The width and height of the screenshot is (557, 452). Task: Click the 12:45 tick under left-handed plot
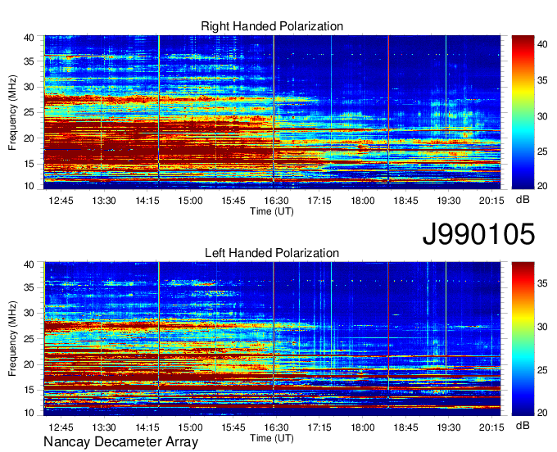(61, 427)
